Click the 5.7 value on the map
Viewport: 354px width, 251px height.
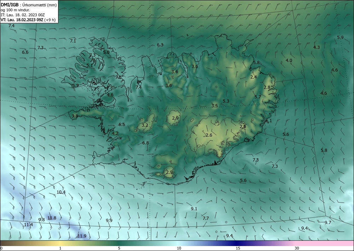[x=258, y=97]
